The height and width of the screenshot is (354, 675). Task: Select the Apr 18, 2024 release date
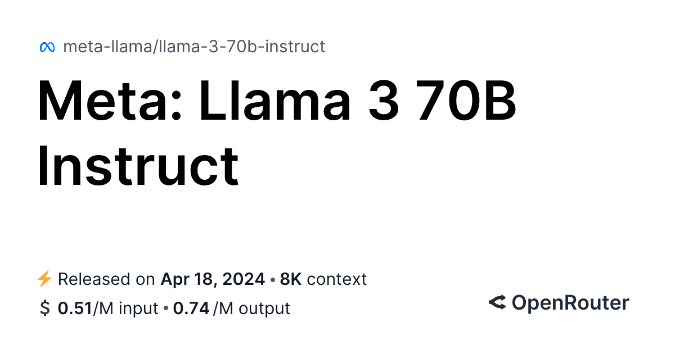click(213, 279)
